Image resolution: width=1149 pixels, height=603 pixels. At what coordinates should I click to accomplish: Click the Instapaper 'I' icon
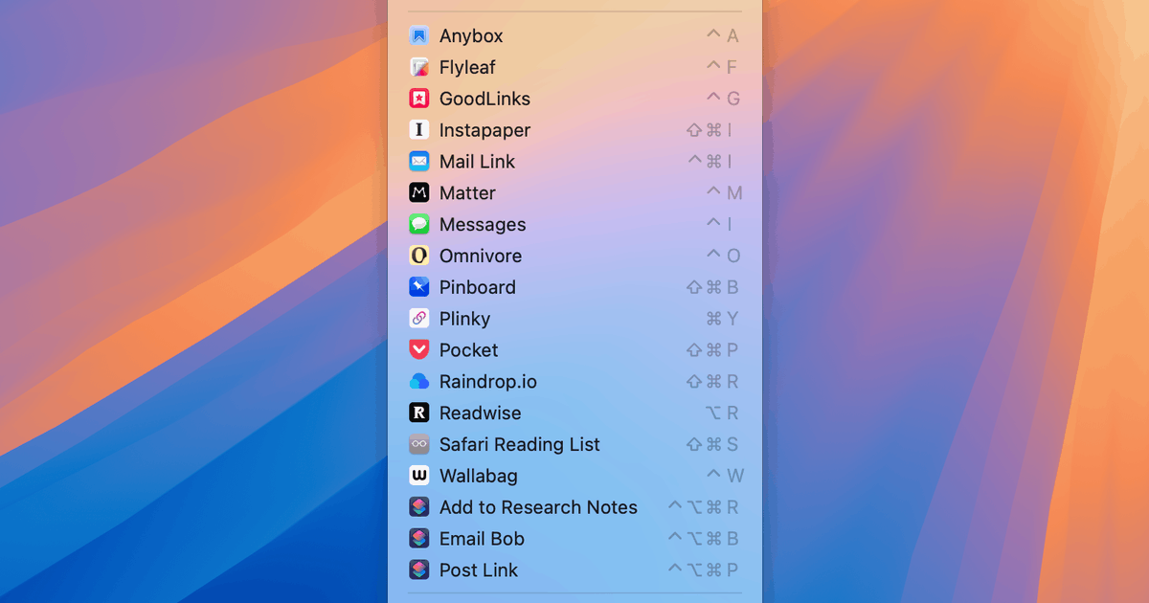(419, 130)
